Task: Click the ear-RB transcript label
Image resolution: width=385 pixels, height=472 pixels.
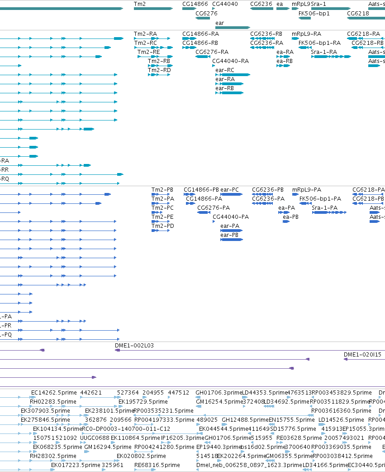Action: [x=224, y=88]
